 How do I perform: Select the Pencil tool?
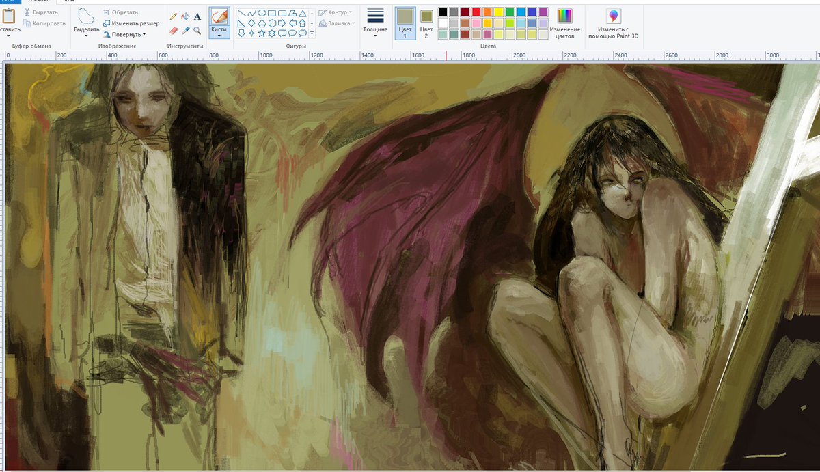pyautogui.click(x=174, y=16)
